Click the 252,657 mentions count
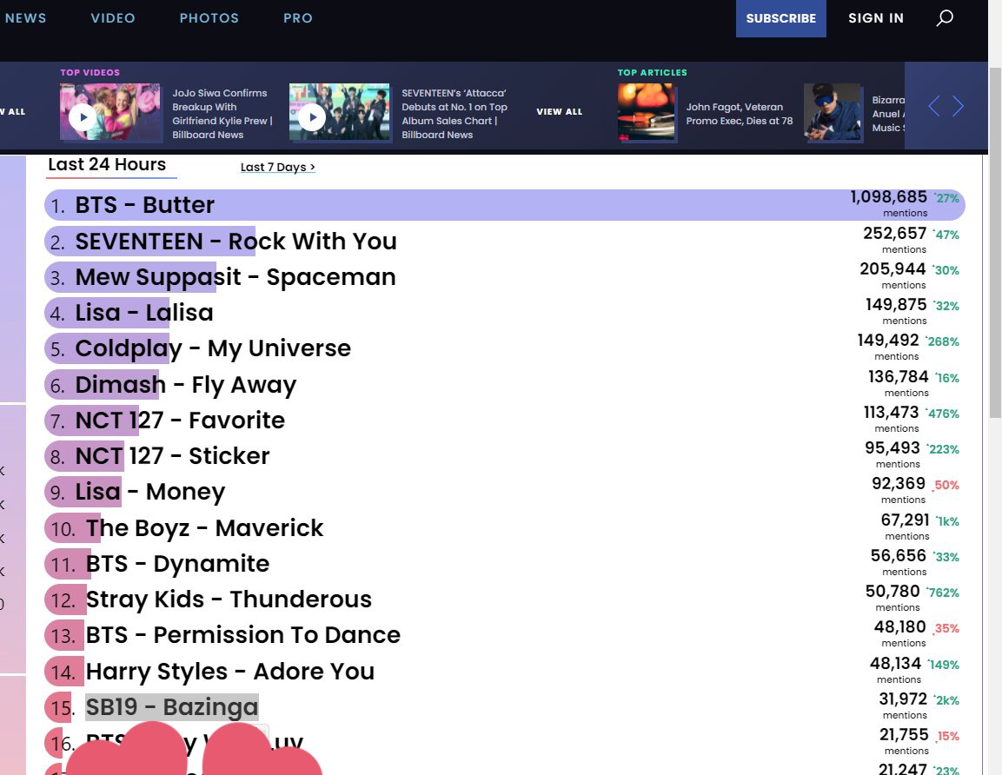The image size is (1002, 775). pos(894,233)
